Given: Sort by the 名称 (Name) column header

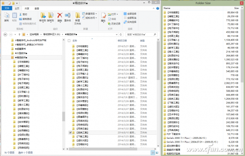Looking at the screenshot, I should [x=75, y=41].
